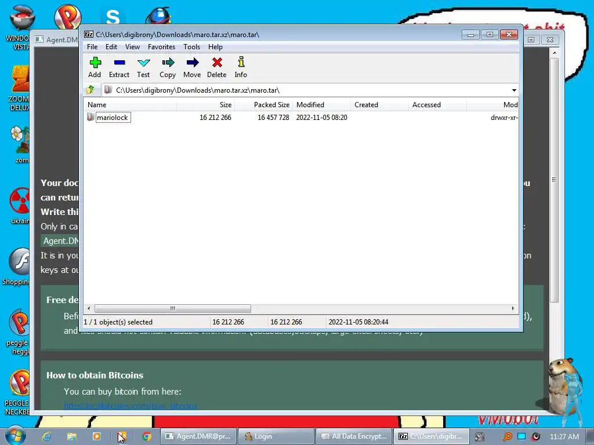Open the peggle heggl desktop icon

[17, 332]
